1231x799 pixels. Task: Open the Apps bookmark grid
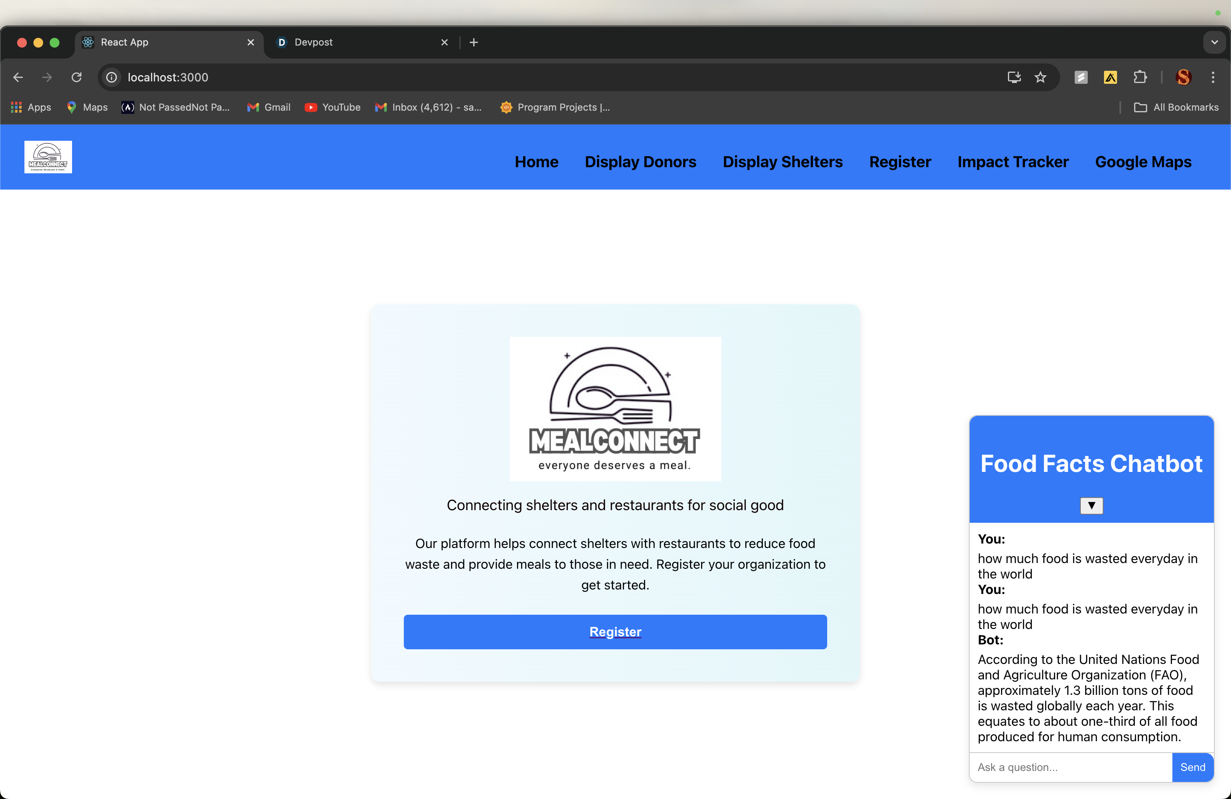31,107
